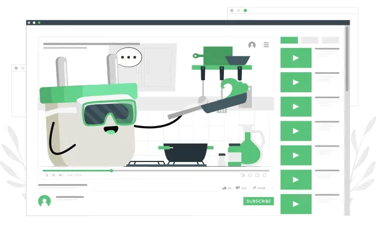This screenshot has width=376, height=230.
Task: Click the title line beside first recommended thumbnail
Action: (x=327, y=49)
